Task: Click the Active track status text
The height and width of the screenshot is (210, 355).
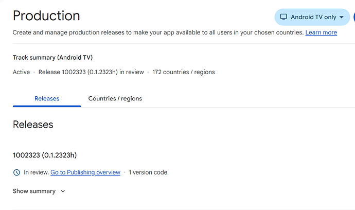Action: coord(21,72)
